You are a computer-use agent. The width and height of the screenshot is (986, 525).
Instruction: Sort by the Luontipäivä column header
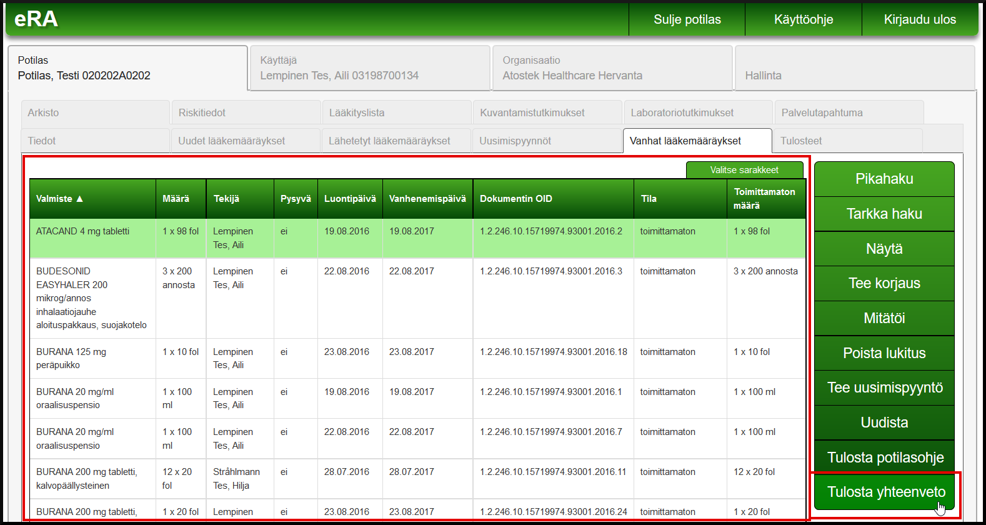[x=350, y=199]
